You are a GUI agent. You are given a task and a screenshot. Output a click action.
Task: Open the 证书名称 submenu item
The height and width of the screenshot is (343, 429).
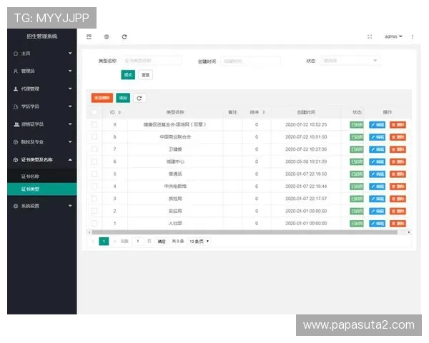click(x=31, y=176)
